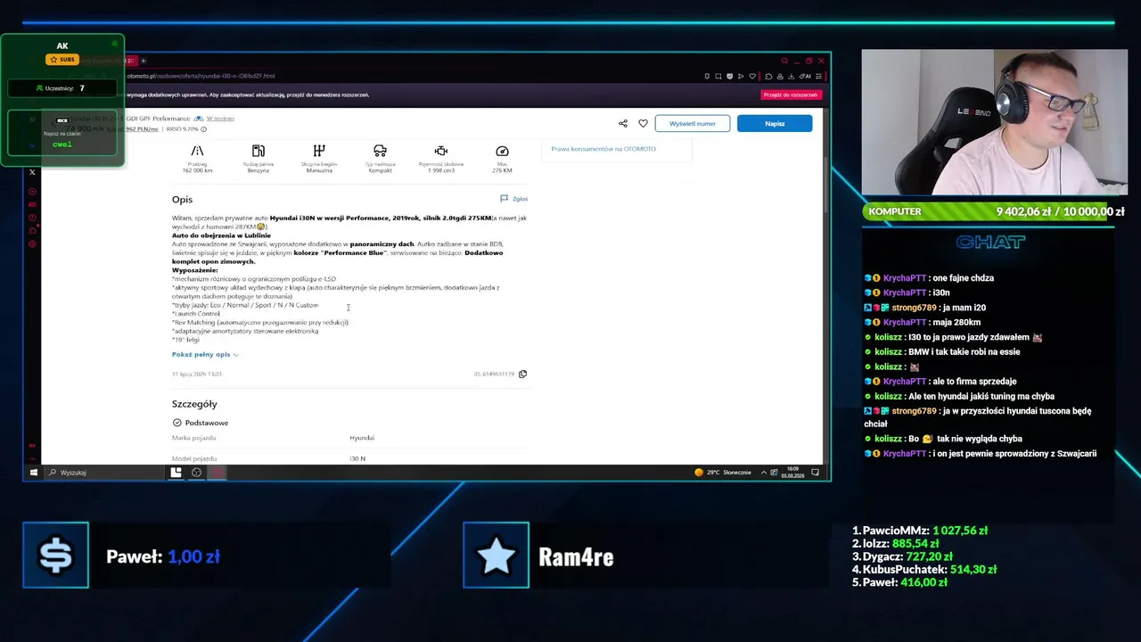Open the weather widget 29°C Słonecznie
This screenshot has height=642, width=1141.
(x=723, y=473)
